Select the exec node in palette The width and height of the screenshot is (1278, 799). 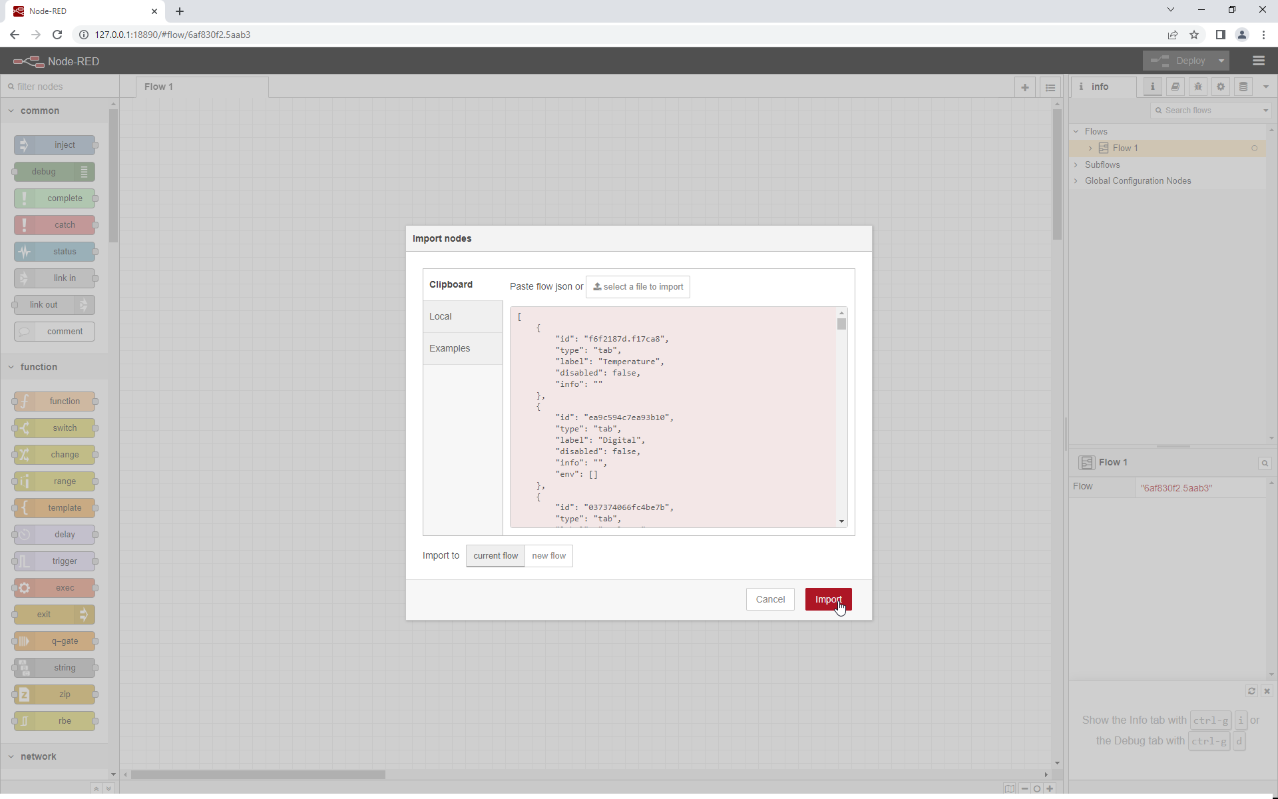55,588
